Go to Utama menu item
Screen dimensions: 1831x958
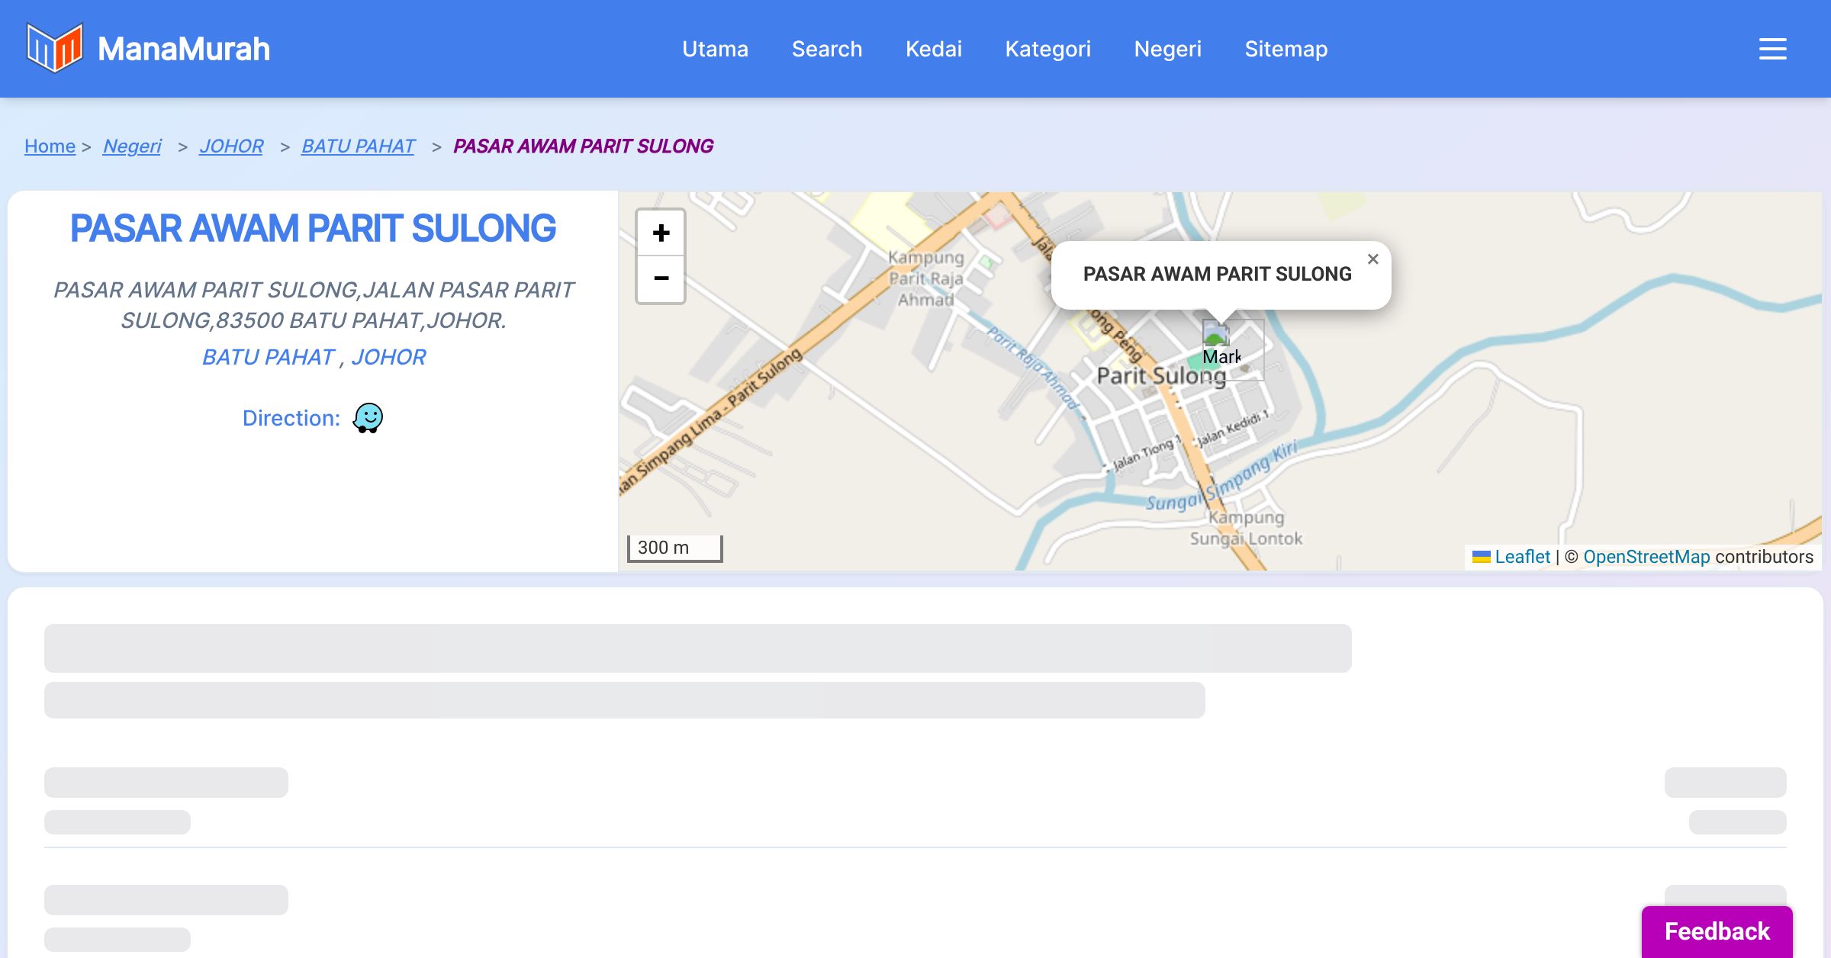click(715, 49)
